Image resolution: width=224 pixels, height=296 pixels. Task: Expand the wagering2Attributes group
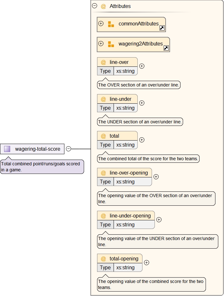click(x=101, y=44)
